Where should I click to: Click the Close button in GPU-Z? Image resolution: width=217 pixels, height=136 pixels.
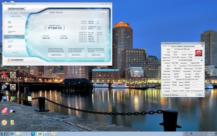point(200,95)
